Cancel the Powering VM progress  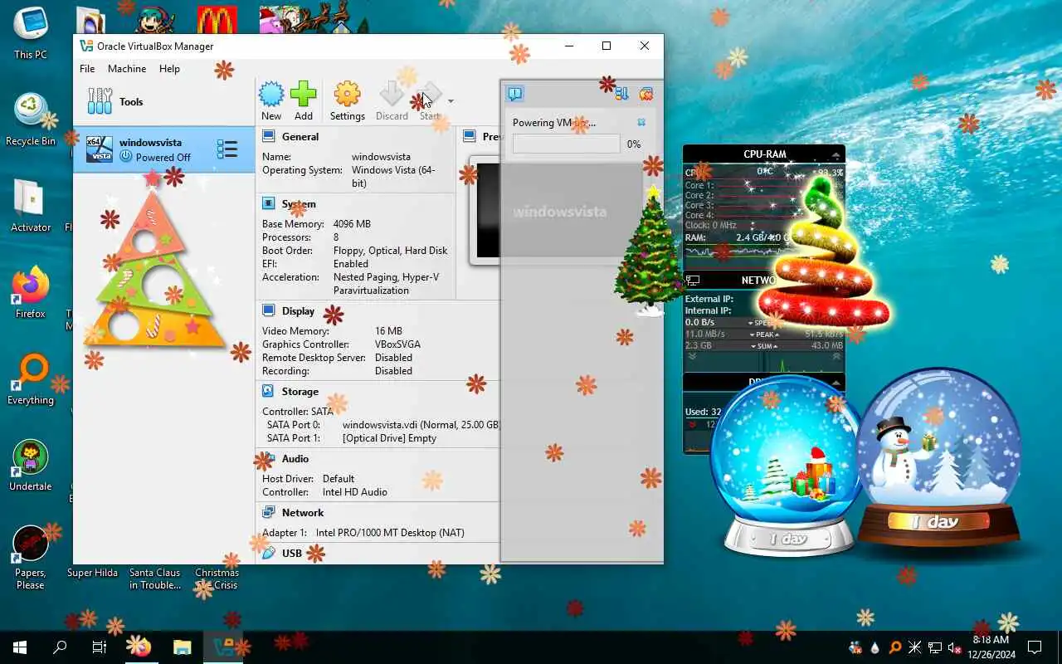click(x=641, y=122)
